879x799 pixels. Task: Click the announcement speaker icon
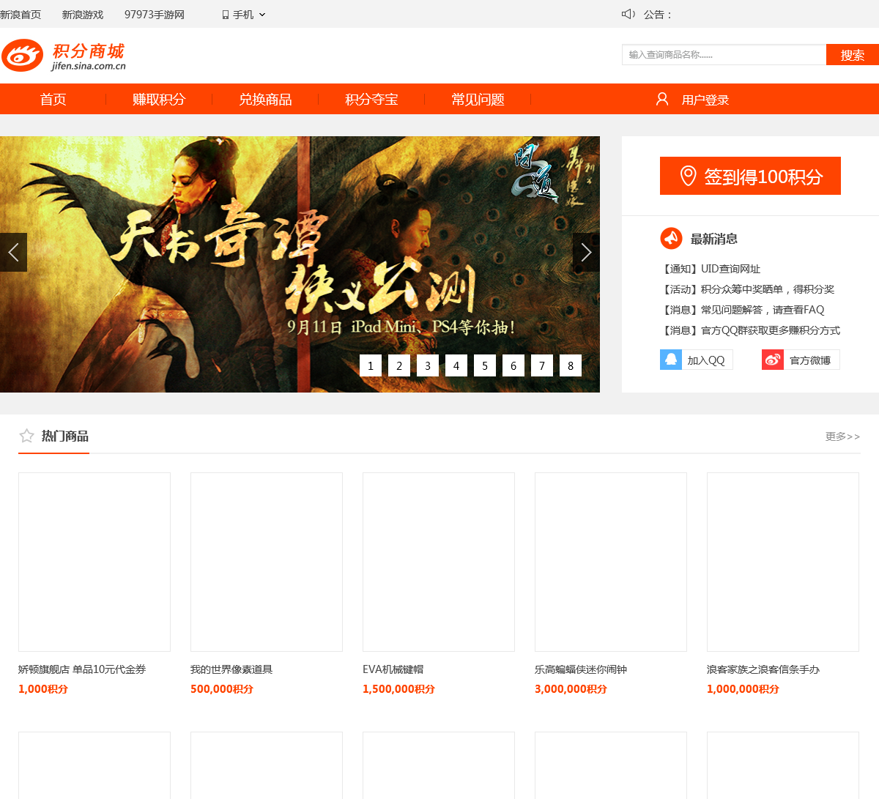tap(628, 14)
